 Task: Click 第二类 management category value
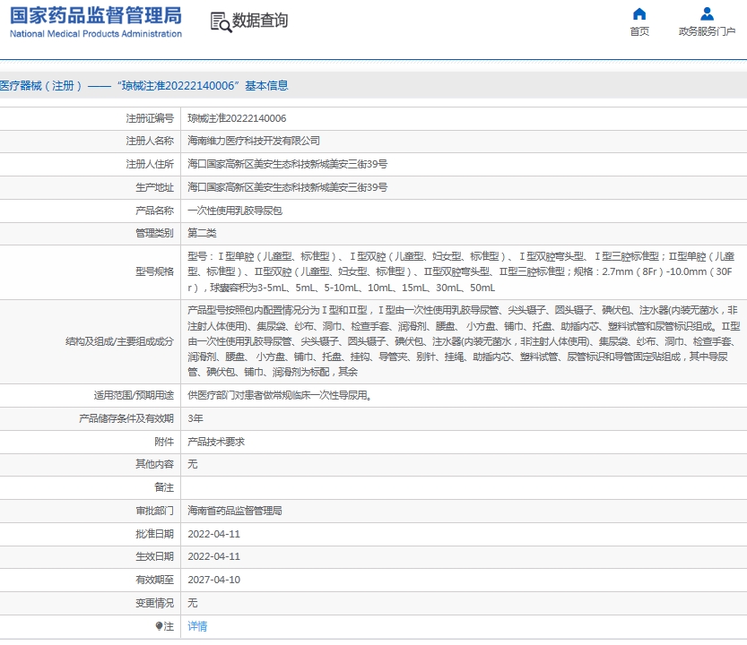(202, 233)
